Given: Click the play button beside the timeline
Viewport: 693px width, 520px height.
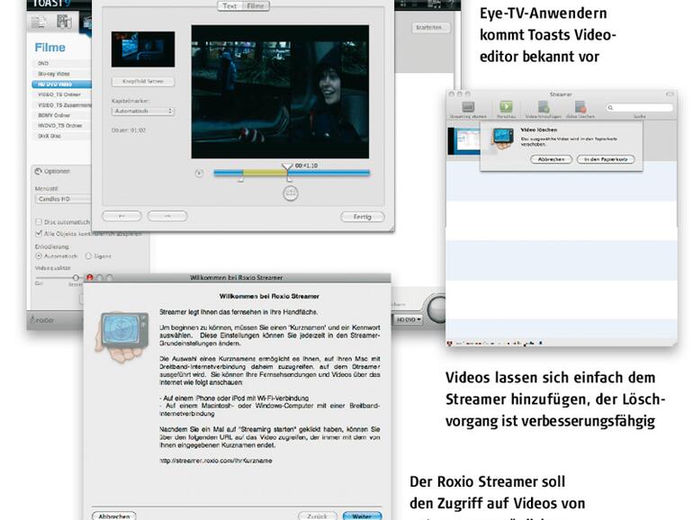Looking at the screenshot, I should [199, 174].
